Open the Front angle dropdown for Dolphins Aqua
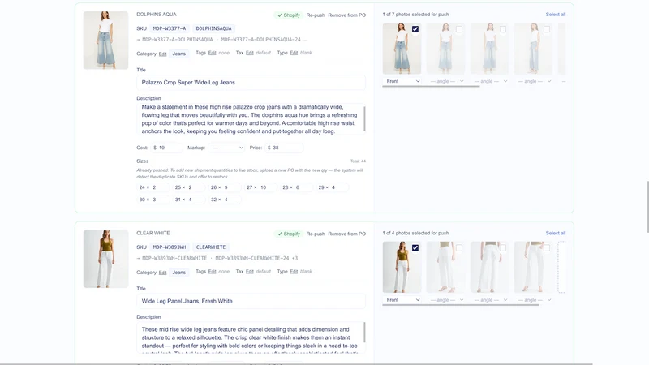This screenshot has height=365, width=649. 402,81
